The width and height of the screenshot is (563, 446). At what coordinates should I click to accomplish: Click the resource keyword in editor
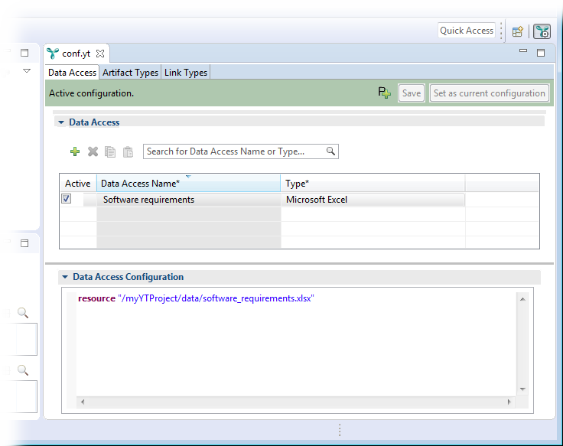[x=96, y=298]
